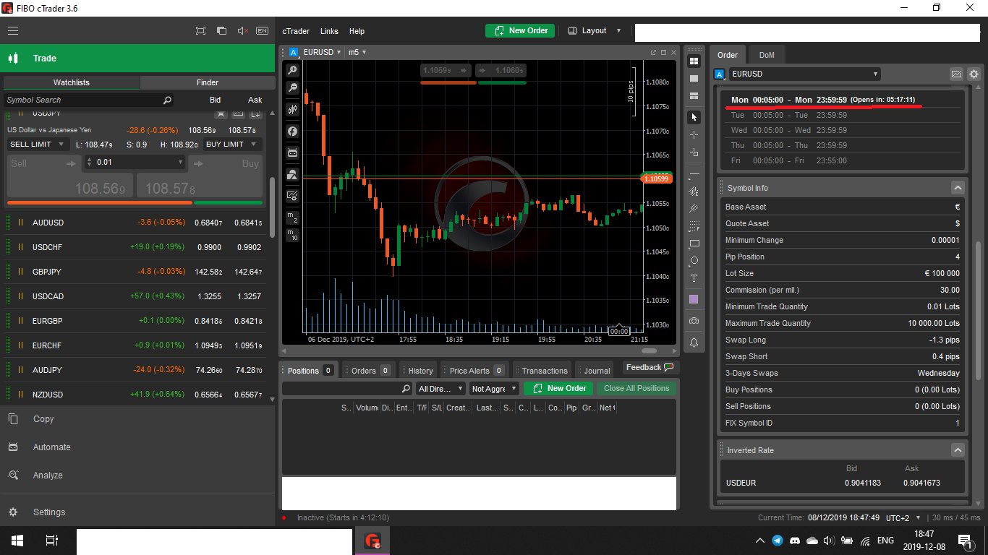The height and width of the screenshot is (555, 988).
Task: Select the equidistant channel drawing tool
Action: point(694,192)
